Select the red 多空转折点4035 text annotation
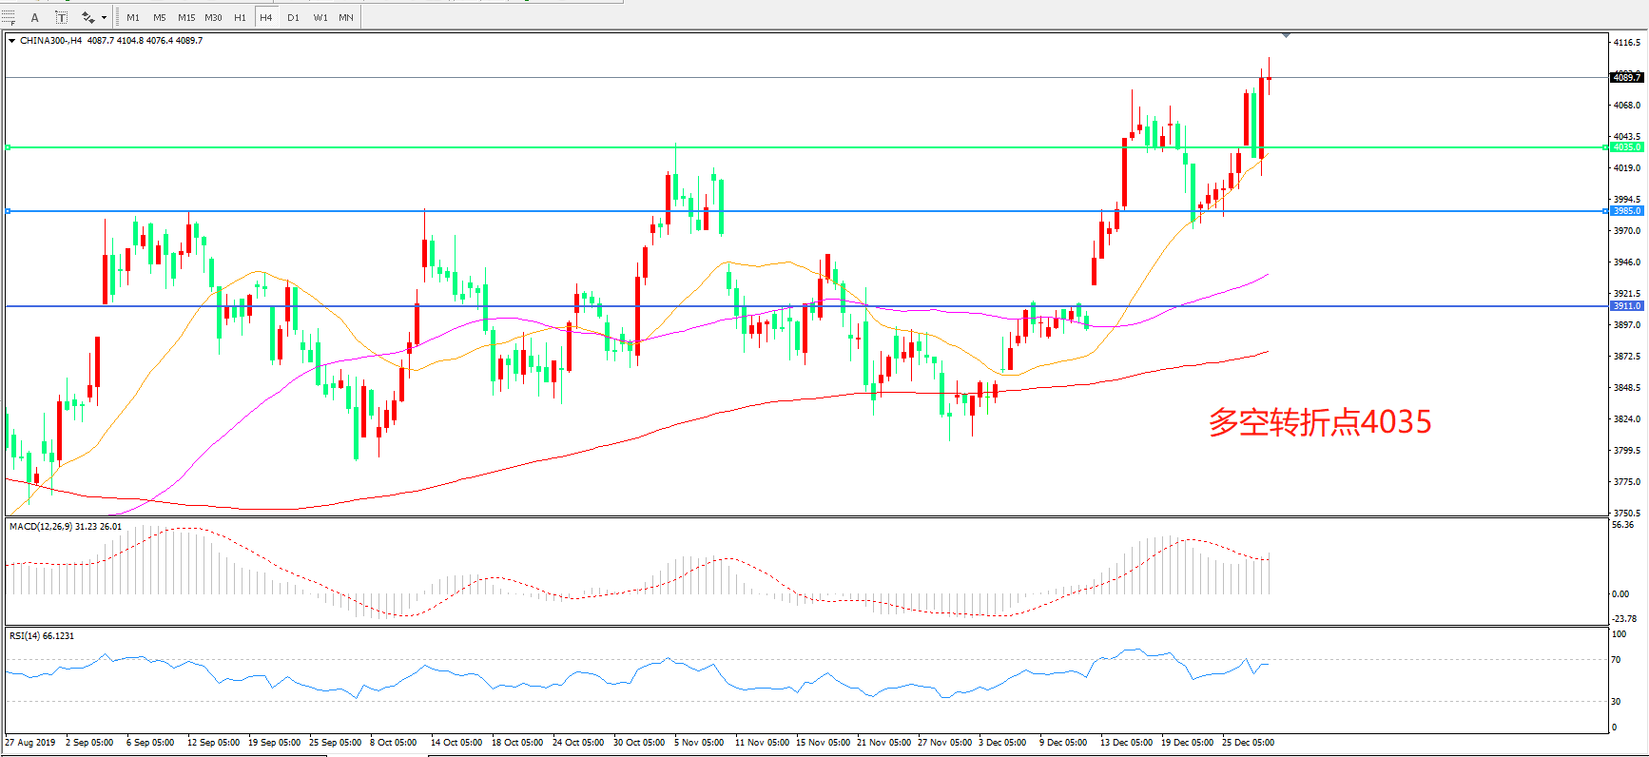This screenshot has height=757, width=1649. tap(1319, 422)
